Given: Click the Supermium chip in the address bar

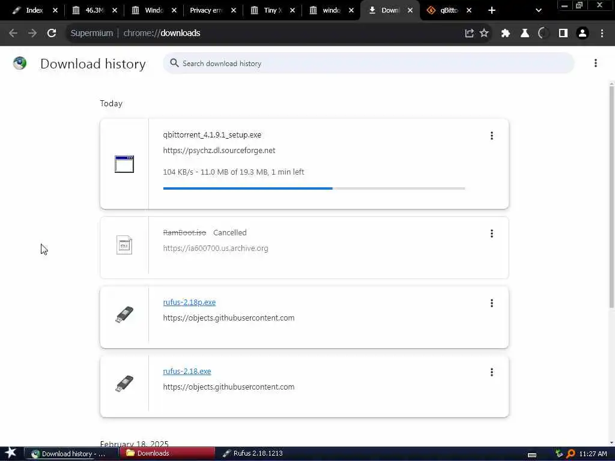Looking at the screenshot, I should [92, 34].
